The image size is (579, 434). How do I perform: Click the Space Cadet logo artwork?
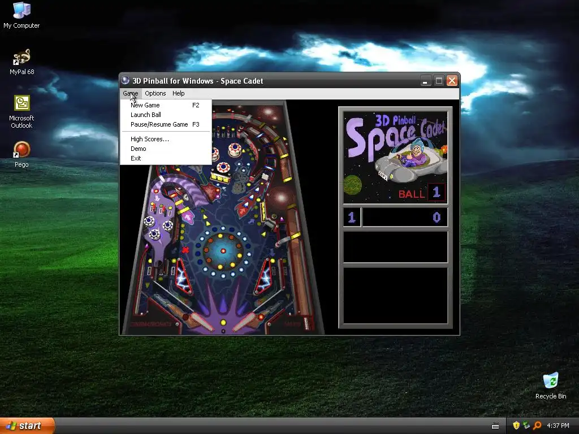tap(395, 157)
